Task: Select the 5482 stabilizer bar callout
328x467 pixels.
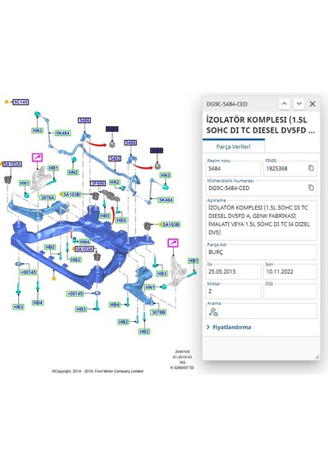Action: (115, 158)
